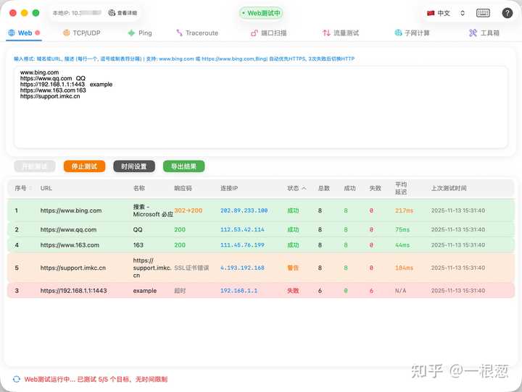Click the TCP/UDP tab icon

67,33
